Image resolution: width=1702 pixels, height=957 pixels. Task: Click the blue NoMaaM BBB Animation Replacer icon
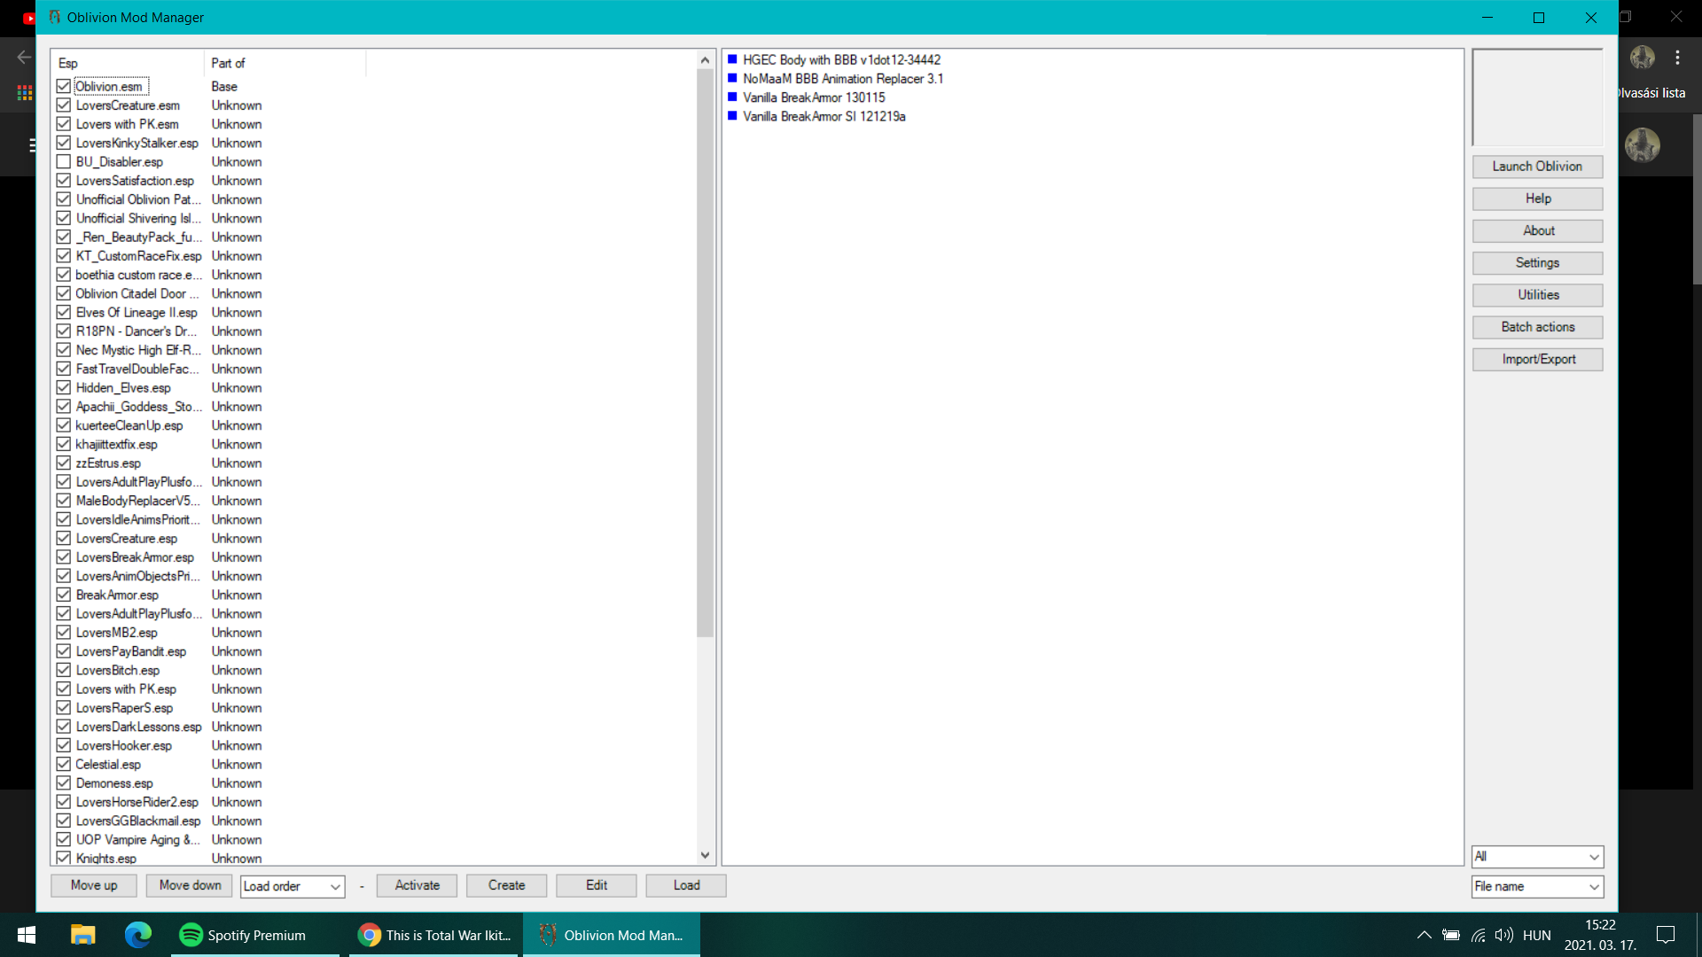click(x=732, y=79)
